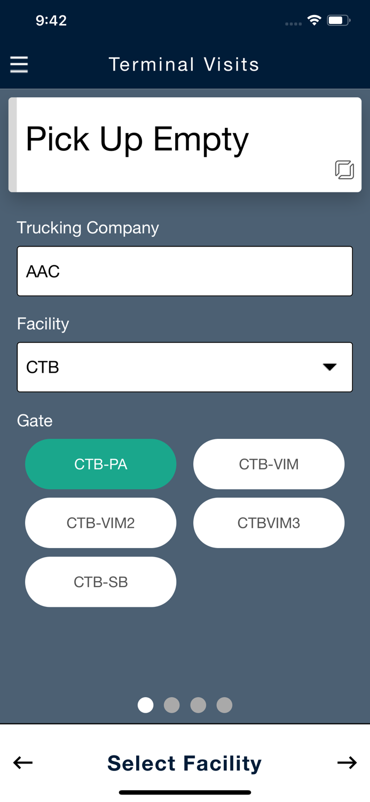Viewport: 370px width, 802px height.
Task: Tap the Trucking Company field containing AAC
Action: point(185,271)
